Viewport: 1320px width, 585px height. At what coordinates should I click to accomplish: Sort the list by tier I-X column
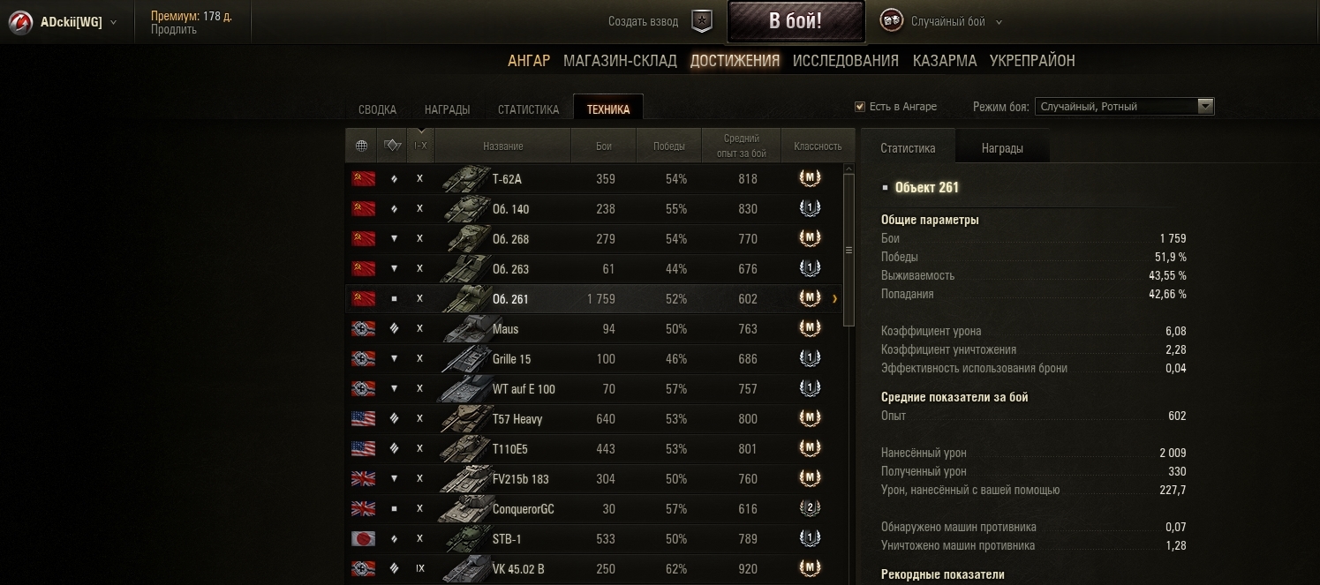pyautogui.click(x=420, y=146)
